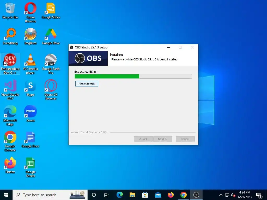Select the Embarcadero Dev-C++ desktop icon
This screenshot has width=267, height=200.
pos(10,64)
